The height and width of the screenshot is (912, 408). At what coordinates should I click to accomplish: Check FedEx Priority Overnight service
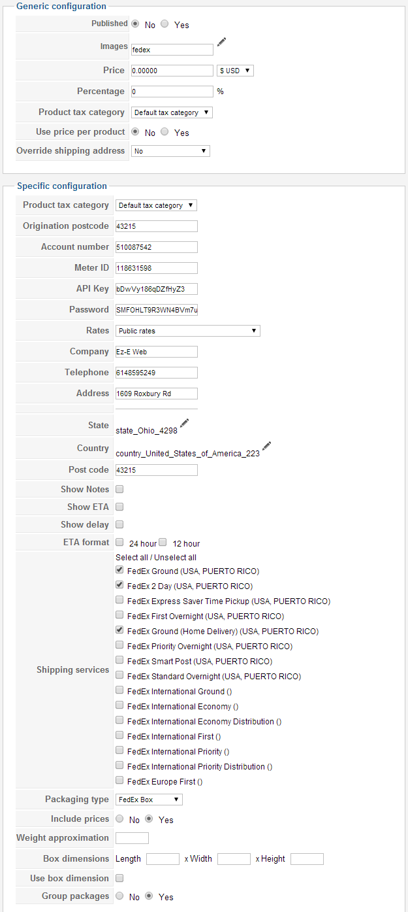click(x=119, y=646)
